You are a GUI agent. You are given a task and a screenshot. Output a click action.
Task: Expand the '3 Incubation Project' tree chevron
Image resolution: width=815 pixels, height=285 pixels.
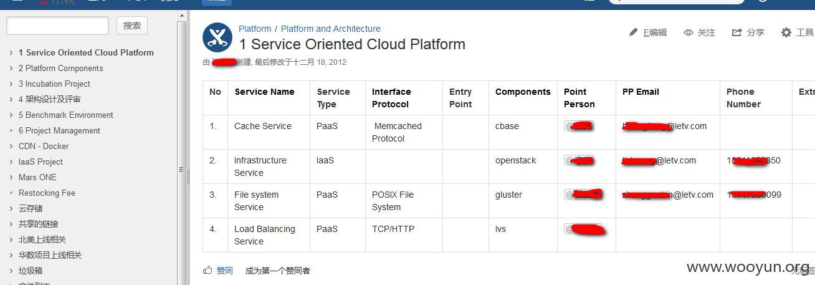pos(11,84)
